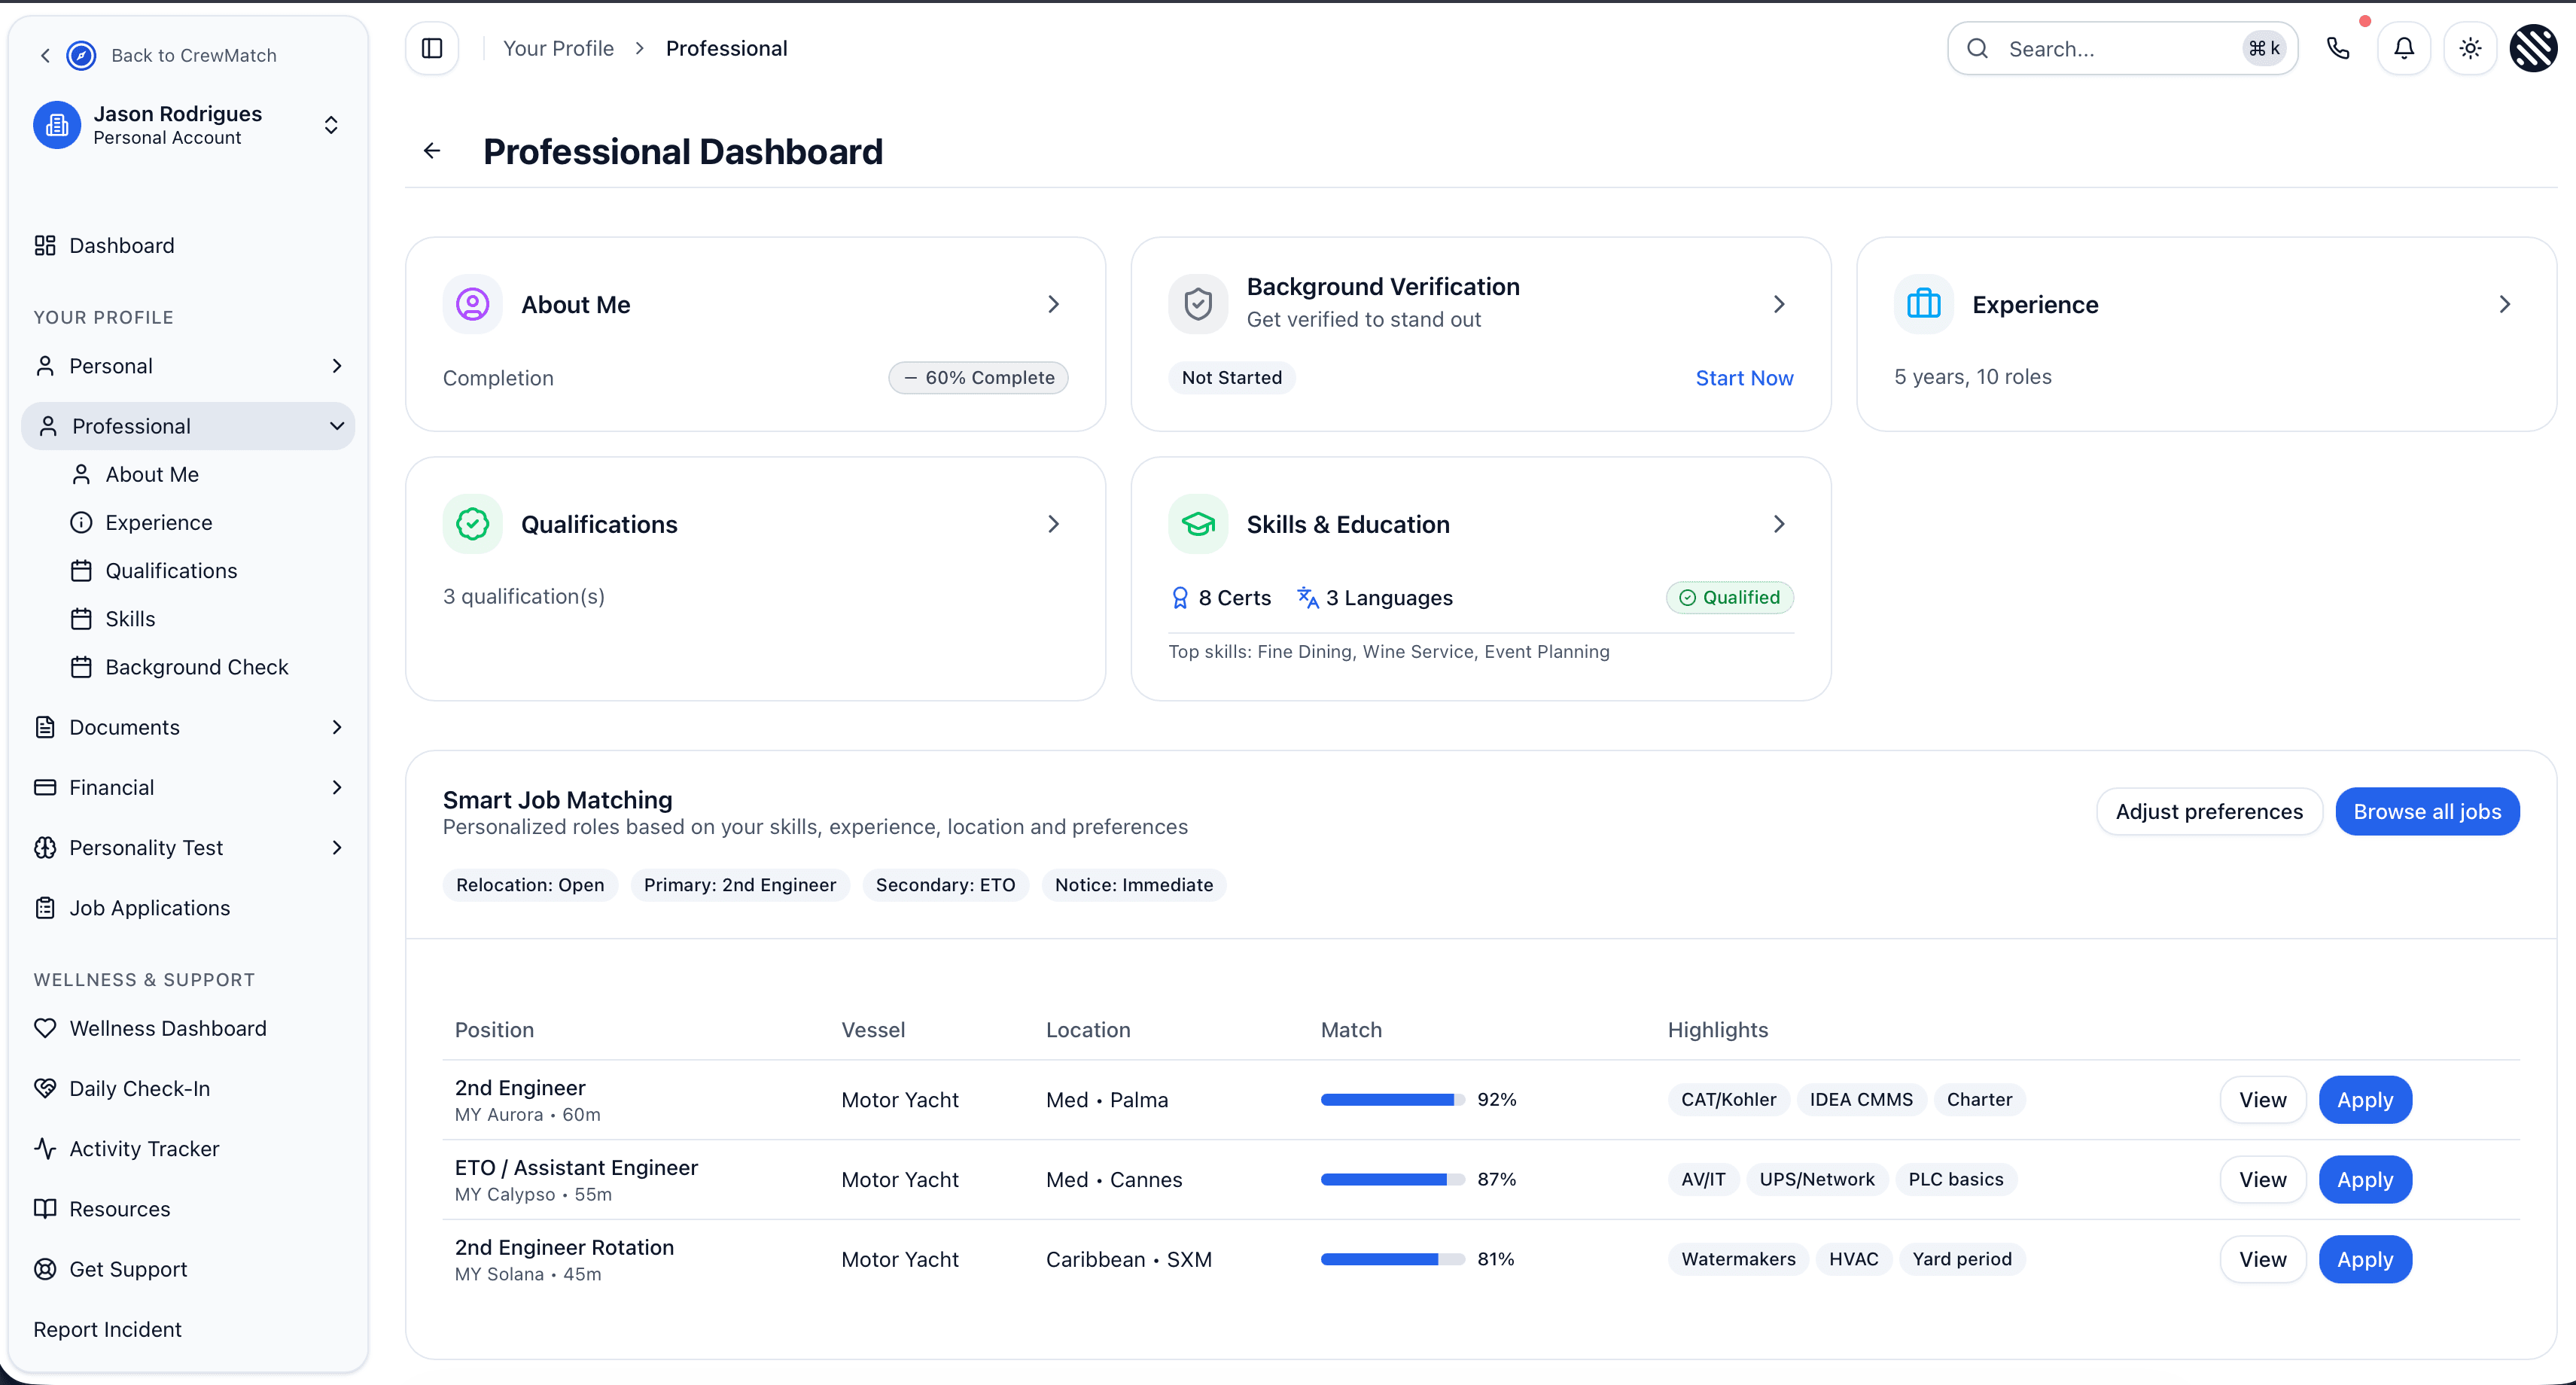This screenshot has height=1385, width=2576.
Task: Click the certs ribbon icon
Action: pos(1180,598)
